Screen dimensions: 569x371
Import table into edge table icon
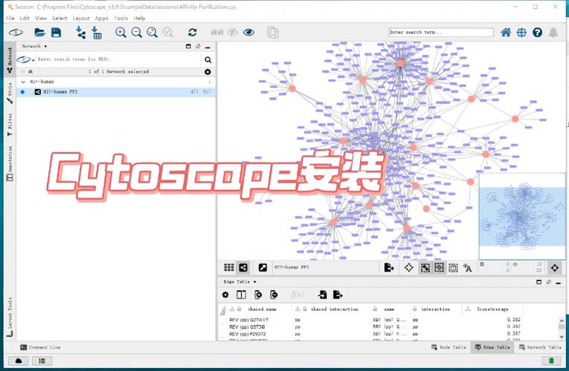[x=322, y=295]
